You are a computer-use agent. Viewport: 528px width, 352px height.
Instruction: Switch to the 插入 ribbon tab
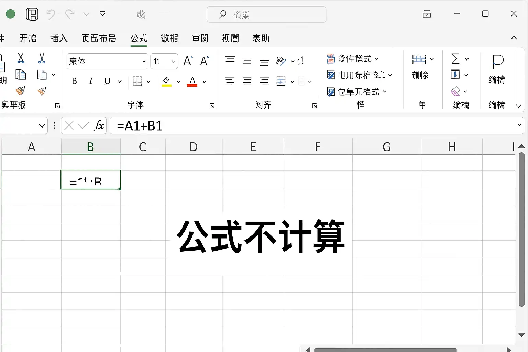click(x=59, y=38)
